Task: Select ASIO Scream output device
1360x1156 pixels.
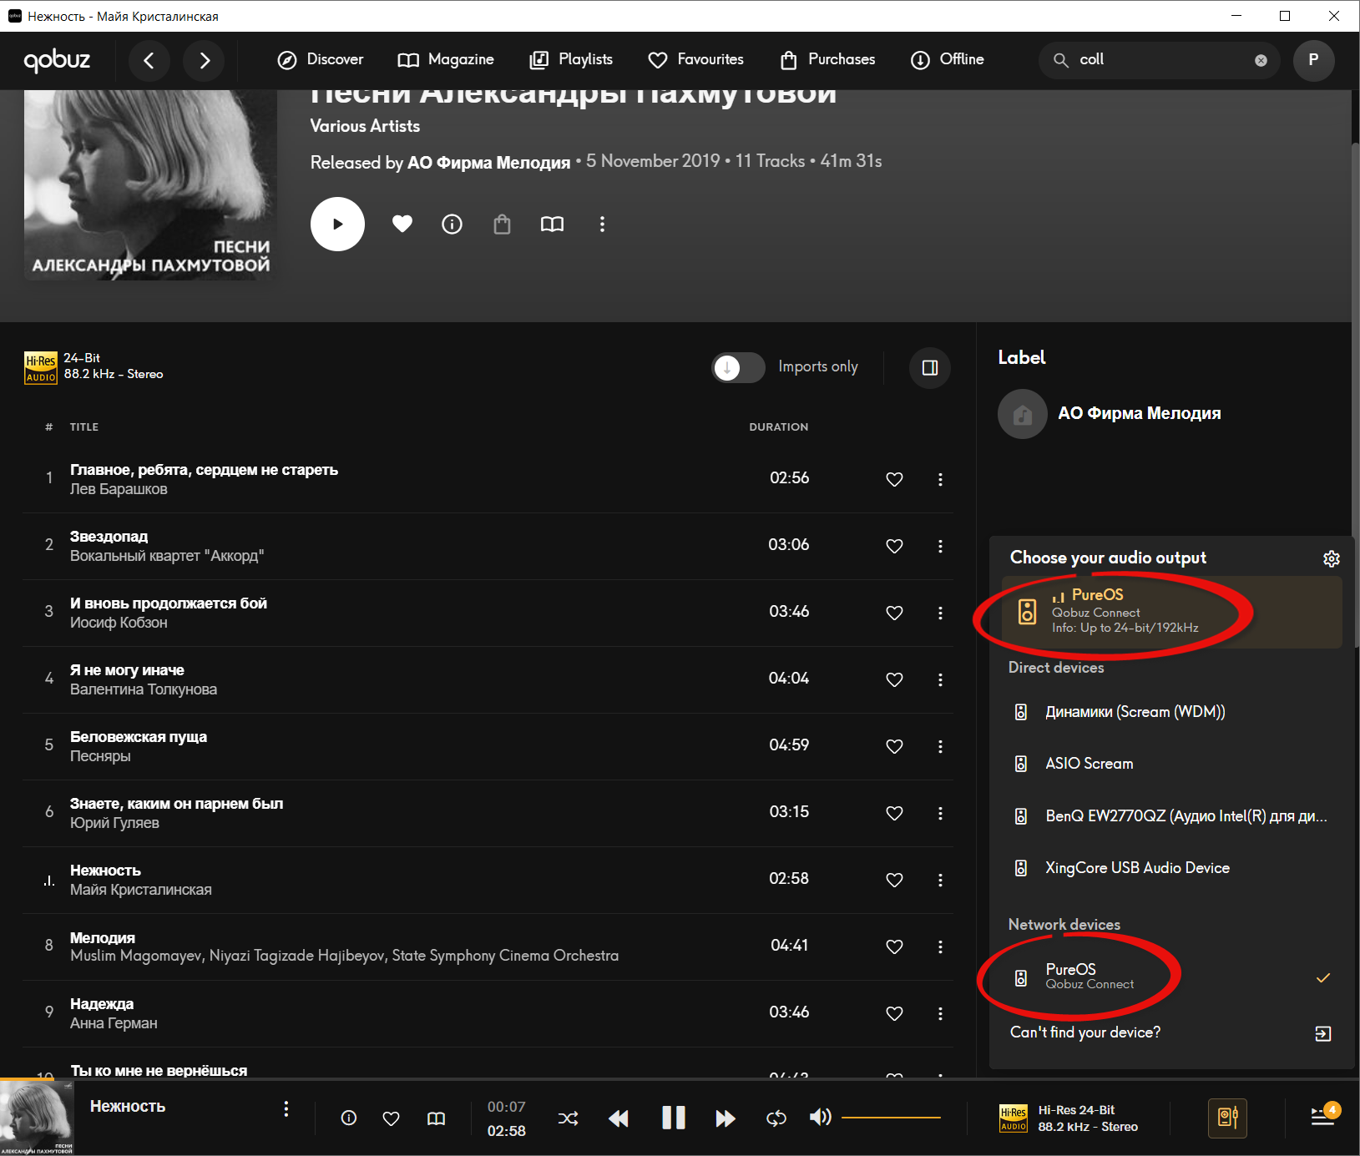Action: coord(1171,764)
